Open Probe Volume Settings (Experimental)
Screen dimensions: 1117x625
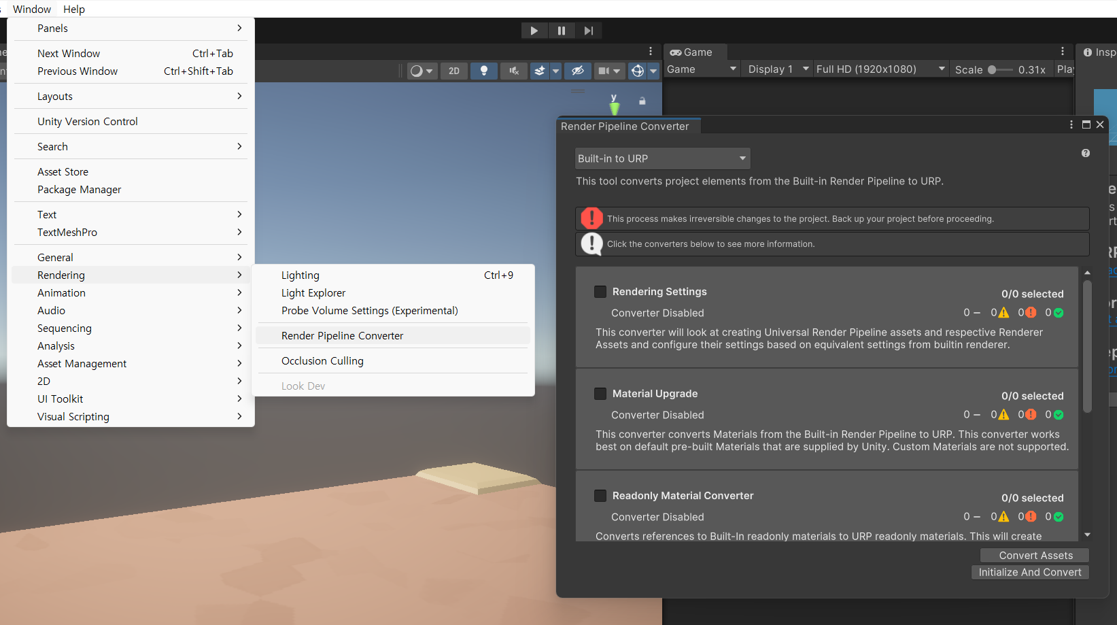(x=393, y=311)
